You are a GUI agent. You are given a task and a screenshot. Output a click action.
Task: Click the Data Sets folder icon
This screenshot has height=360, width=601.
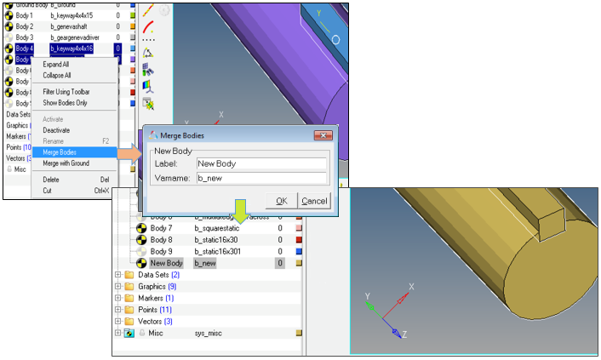click(129, 275)
